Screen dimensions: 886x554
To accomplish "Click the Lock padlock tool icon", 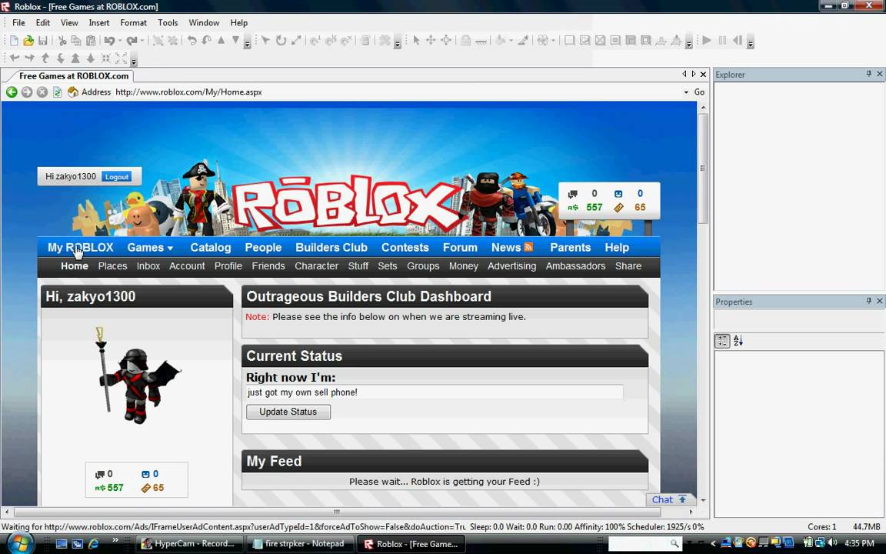I will click(x=465, y=41).
